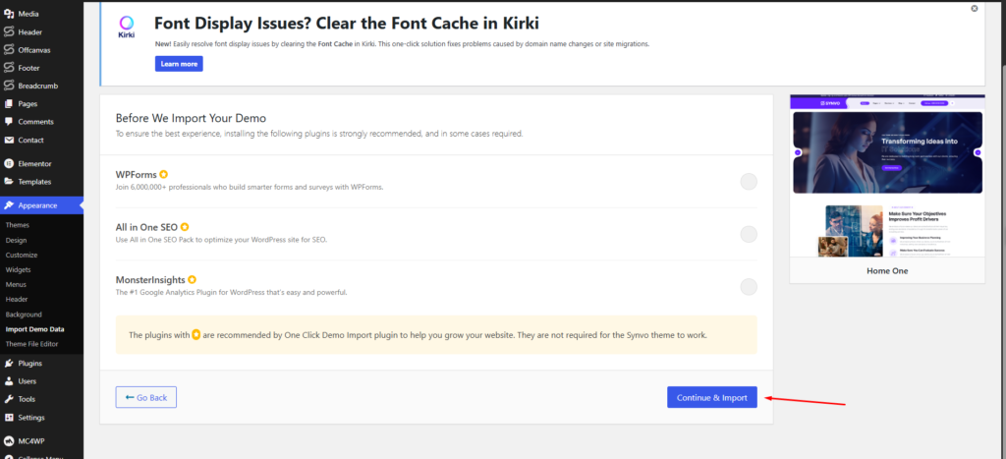Open the Templates menu item
Image resolution: width=1006 pixels, height=459 pixels.
click(34, 182)
